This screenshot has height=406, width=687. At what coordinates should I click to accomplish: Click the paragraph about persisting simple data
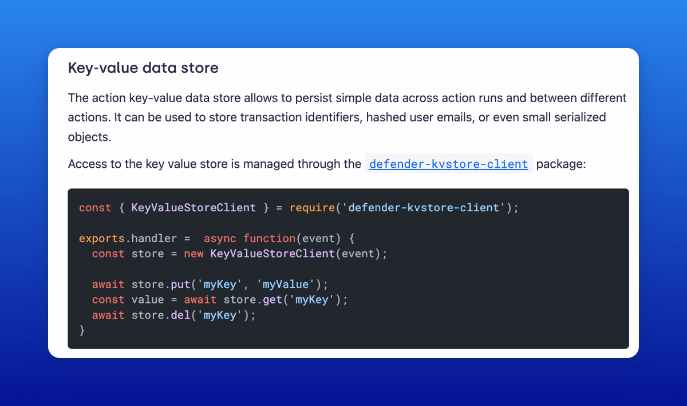click(x=348, y=117)
